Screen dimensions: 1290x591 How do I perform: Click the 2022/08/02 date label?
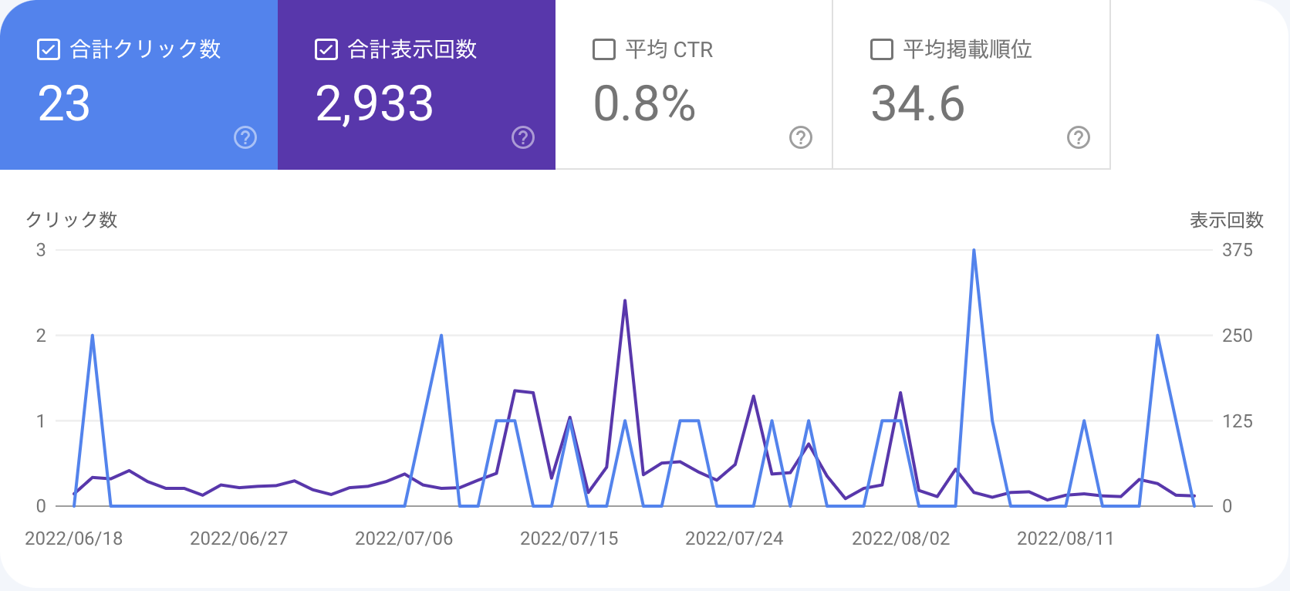(901, 539)
